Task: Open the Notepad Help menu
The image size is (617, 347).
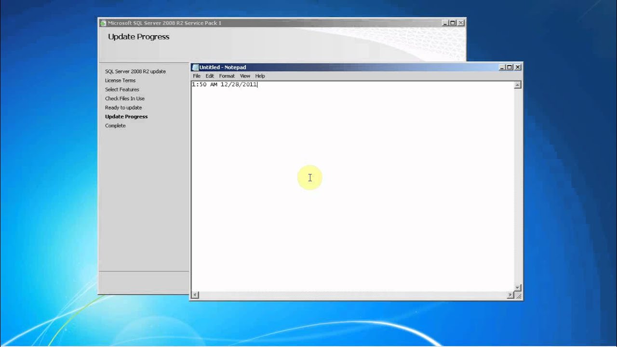Action: pos(260,76)
